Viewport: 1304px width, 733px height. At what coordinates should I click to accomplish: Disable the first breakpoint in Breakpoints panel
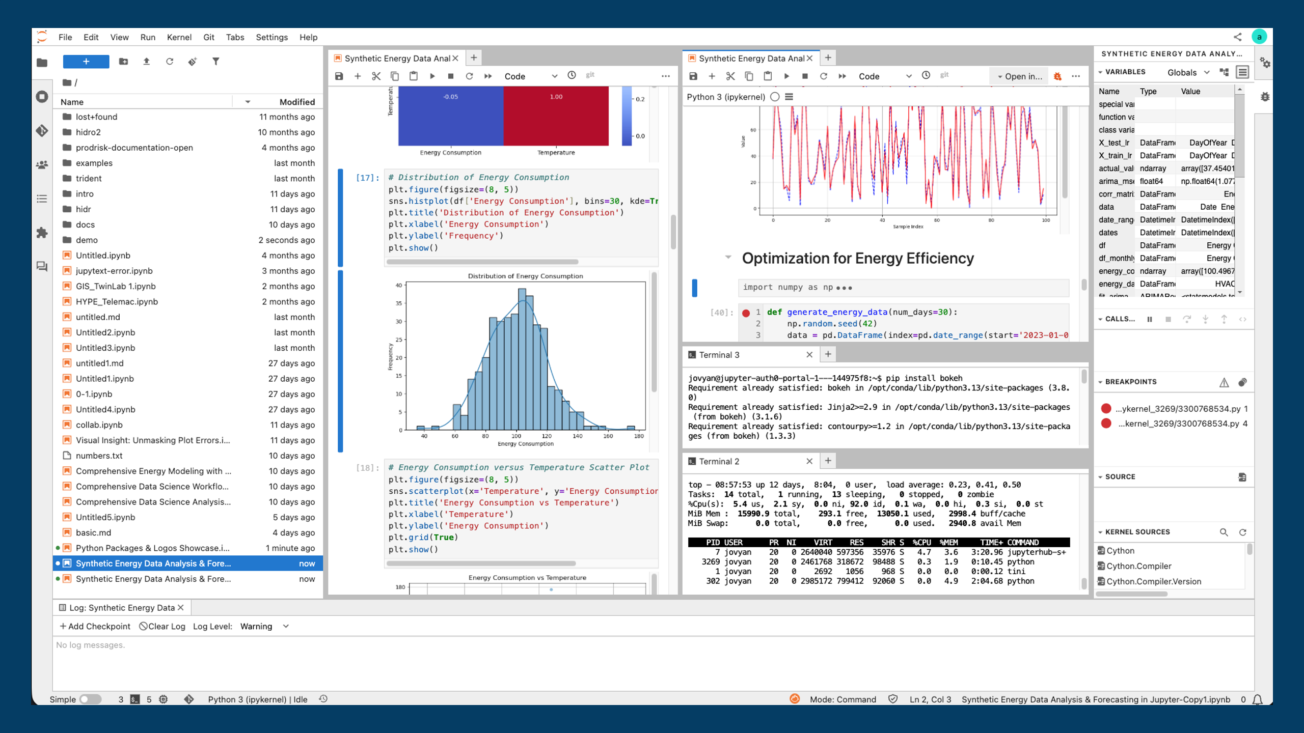[x=1106, y=408]
